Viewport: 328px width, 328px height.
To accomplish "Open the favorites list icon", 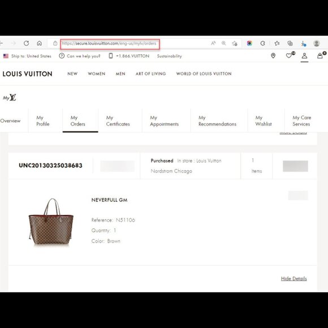I will coord(277,44).
